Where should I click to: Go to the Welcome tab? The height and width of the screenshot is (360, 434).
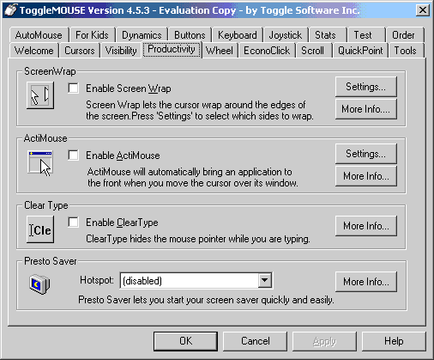point(34,51)
